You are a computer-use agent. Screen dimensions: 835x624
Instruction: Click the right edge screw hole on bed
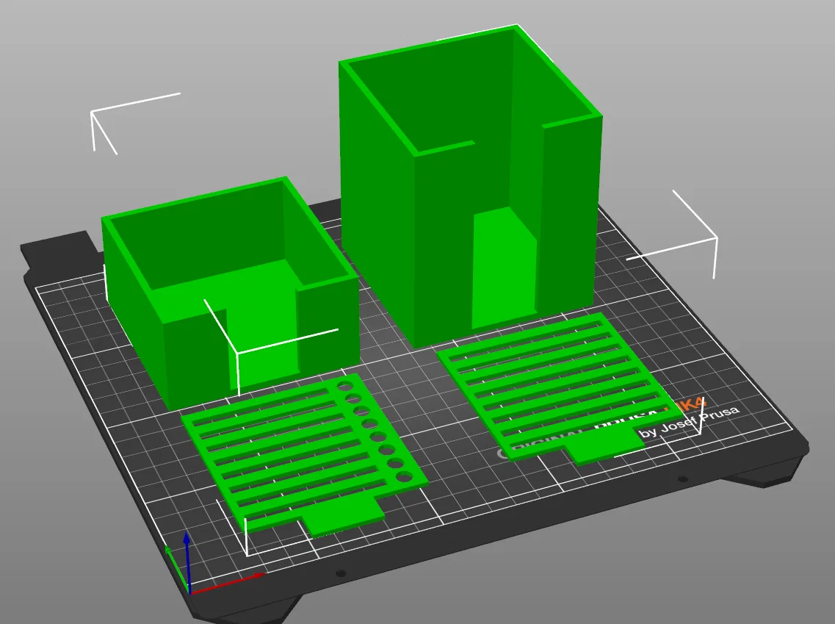tap(683, 479)
